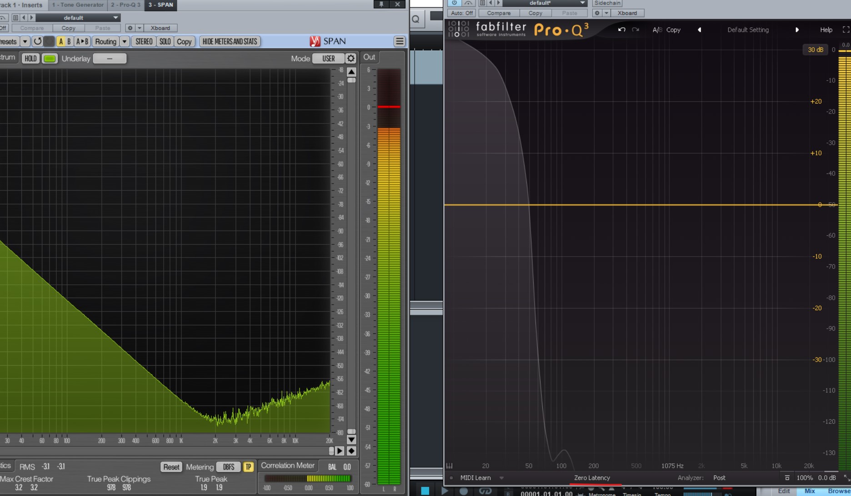The image size is (851, 496).
Task: Toggle Pro-Q 3 plugin power button
Action: [454, 3]
